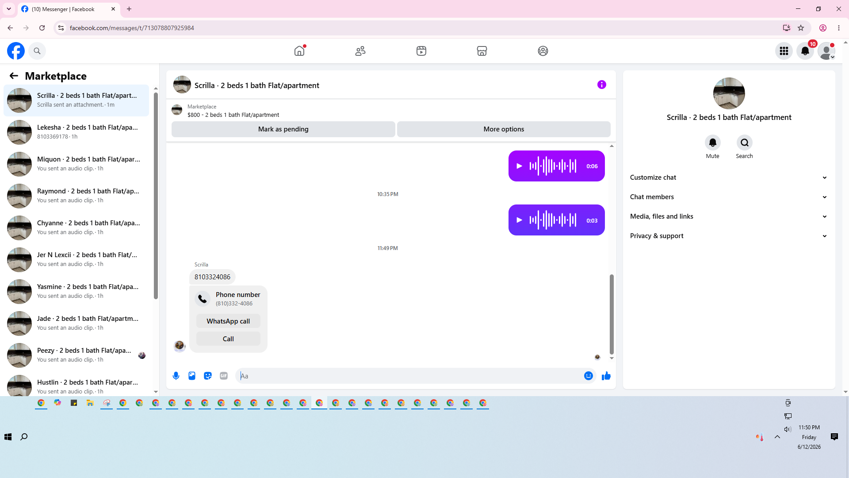
Task: Open the Notifications bell with badge 10
Action: (805, 51)
